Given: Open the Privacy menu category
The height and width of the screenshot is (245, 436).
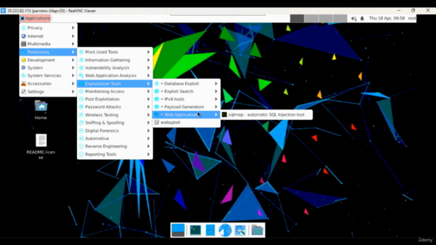Looking at the screenshot, I should click(x=48, y=28).
